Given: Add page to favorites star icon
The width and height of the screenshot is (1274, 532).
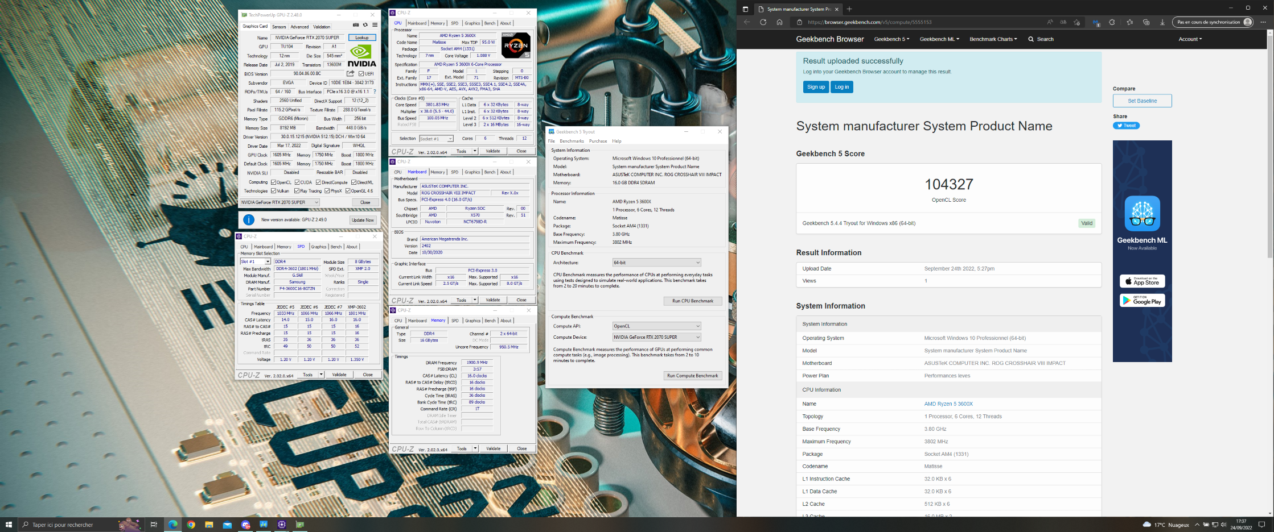Looking at the screenshot, I should 1076,22.
